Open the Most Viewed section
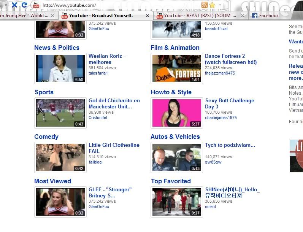 (x=52, y=181)
